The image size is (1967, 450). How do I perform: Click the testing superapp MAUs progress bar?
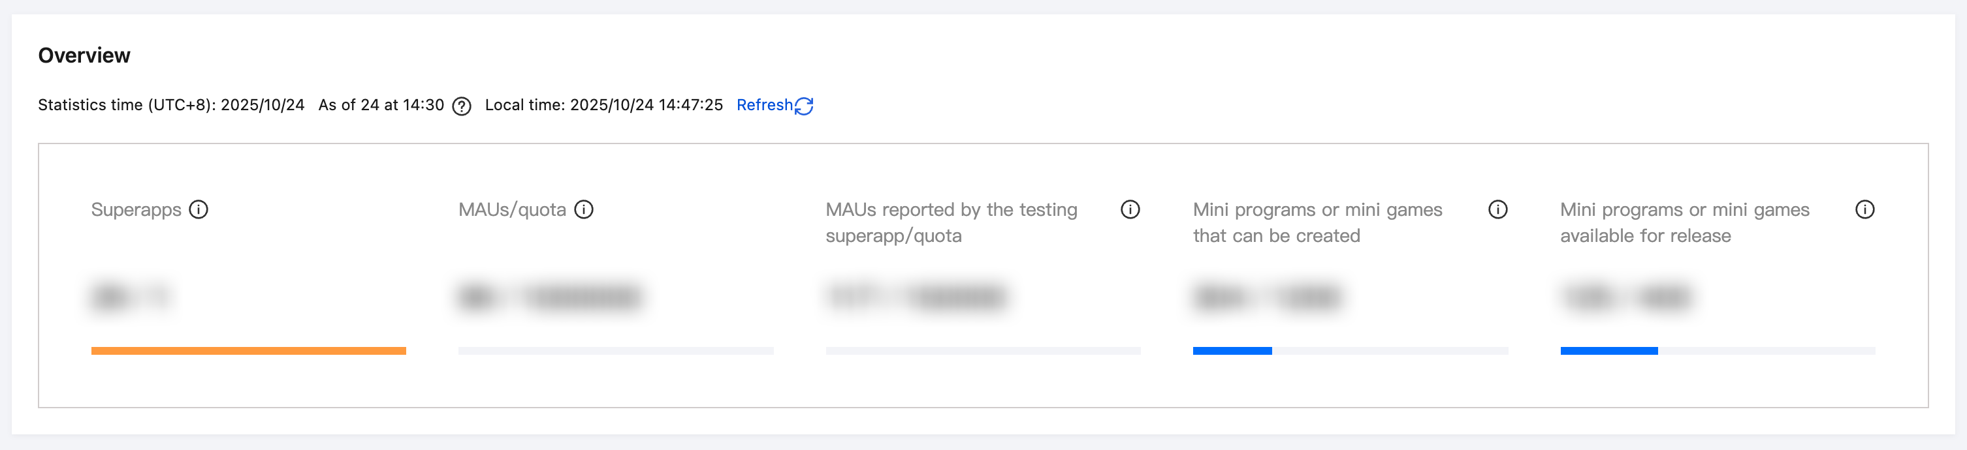coord(983,351)
